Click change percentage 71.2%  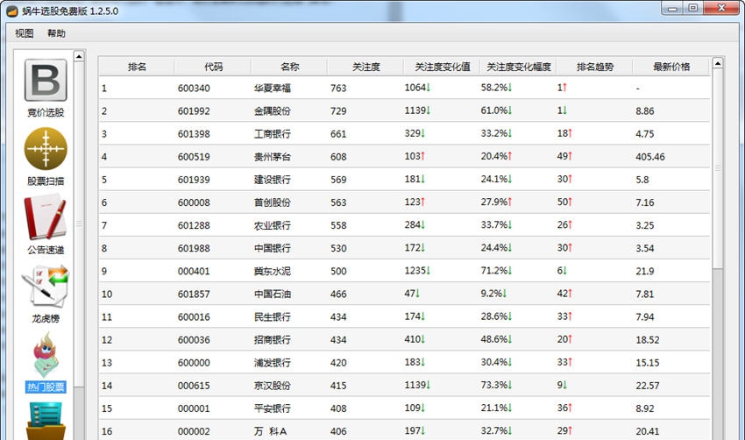[496, 270]
